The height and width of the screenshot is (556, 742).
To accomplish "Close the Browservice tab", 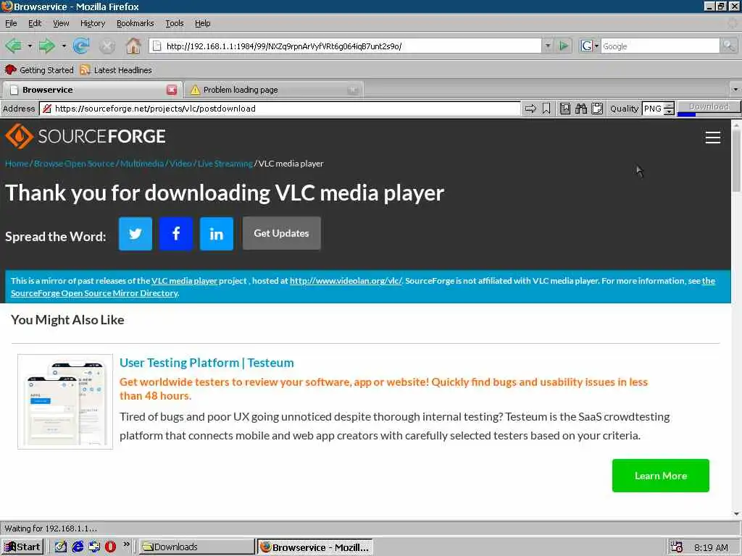I will point(172,90).
